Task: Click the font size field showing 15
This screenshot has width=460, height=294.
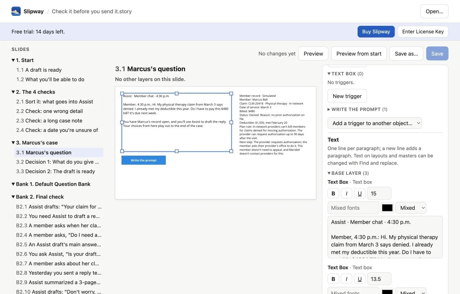Action: 379,193
